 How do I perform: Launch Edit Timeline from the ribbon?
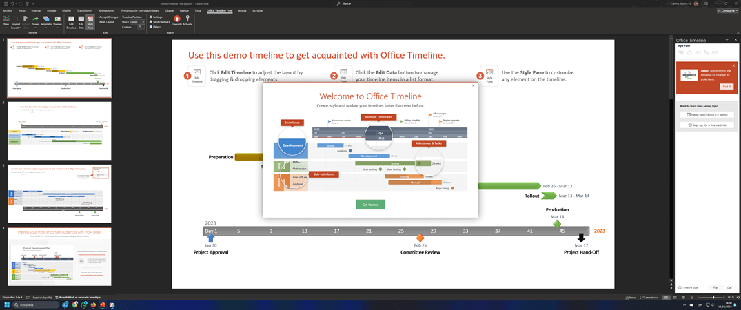point(71,22)
